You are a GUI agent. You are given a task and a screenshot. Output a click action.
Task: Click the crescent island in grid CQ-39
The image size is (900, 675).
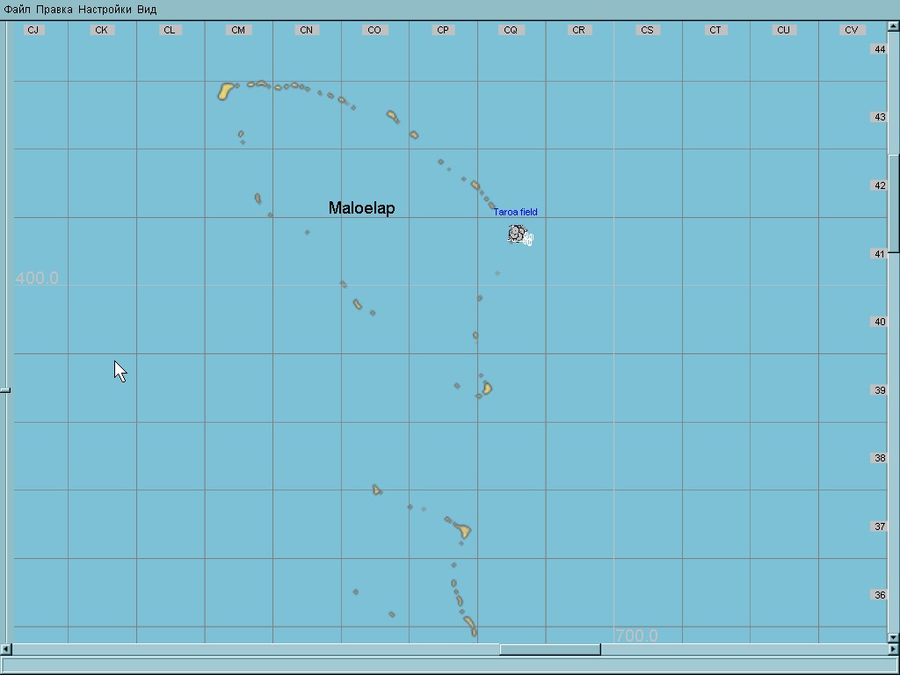(487, 388)
